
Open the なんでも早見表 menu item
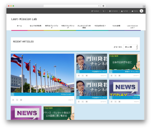coord(36,26)
